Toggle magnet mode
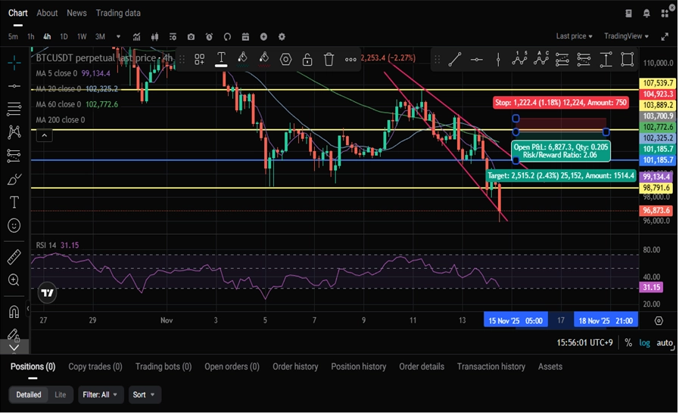Viewport: 679px width, 414px height. coord(14,311)
